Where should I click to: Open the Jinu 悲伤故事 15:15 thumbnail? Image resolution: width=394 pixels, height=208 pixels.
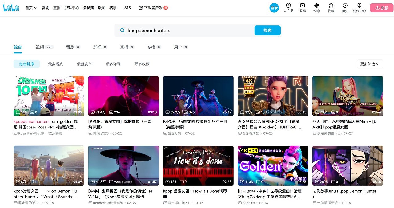(x=348, y=165)
